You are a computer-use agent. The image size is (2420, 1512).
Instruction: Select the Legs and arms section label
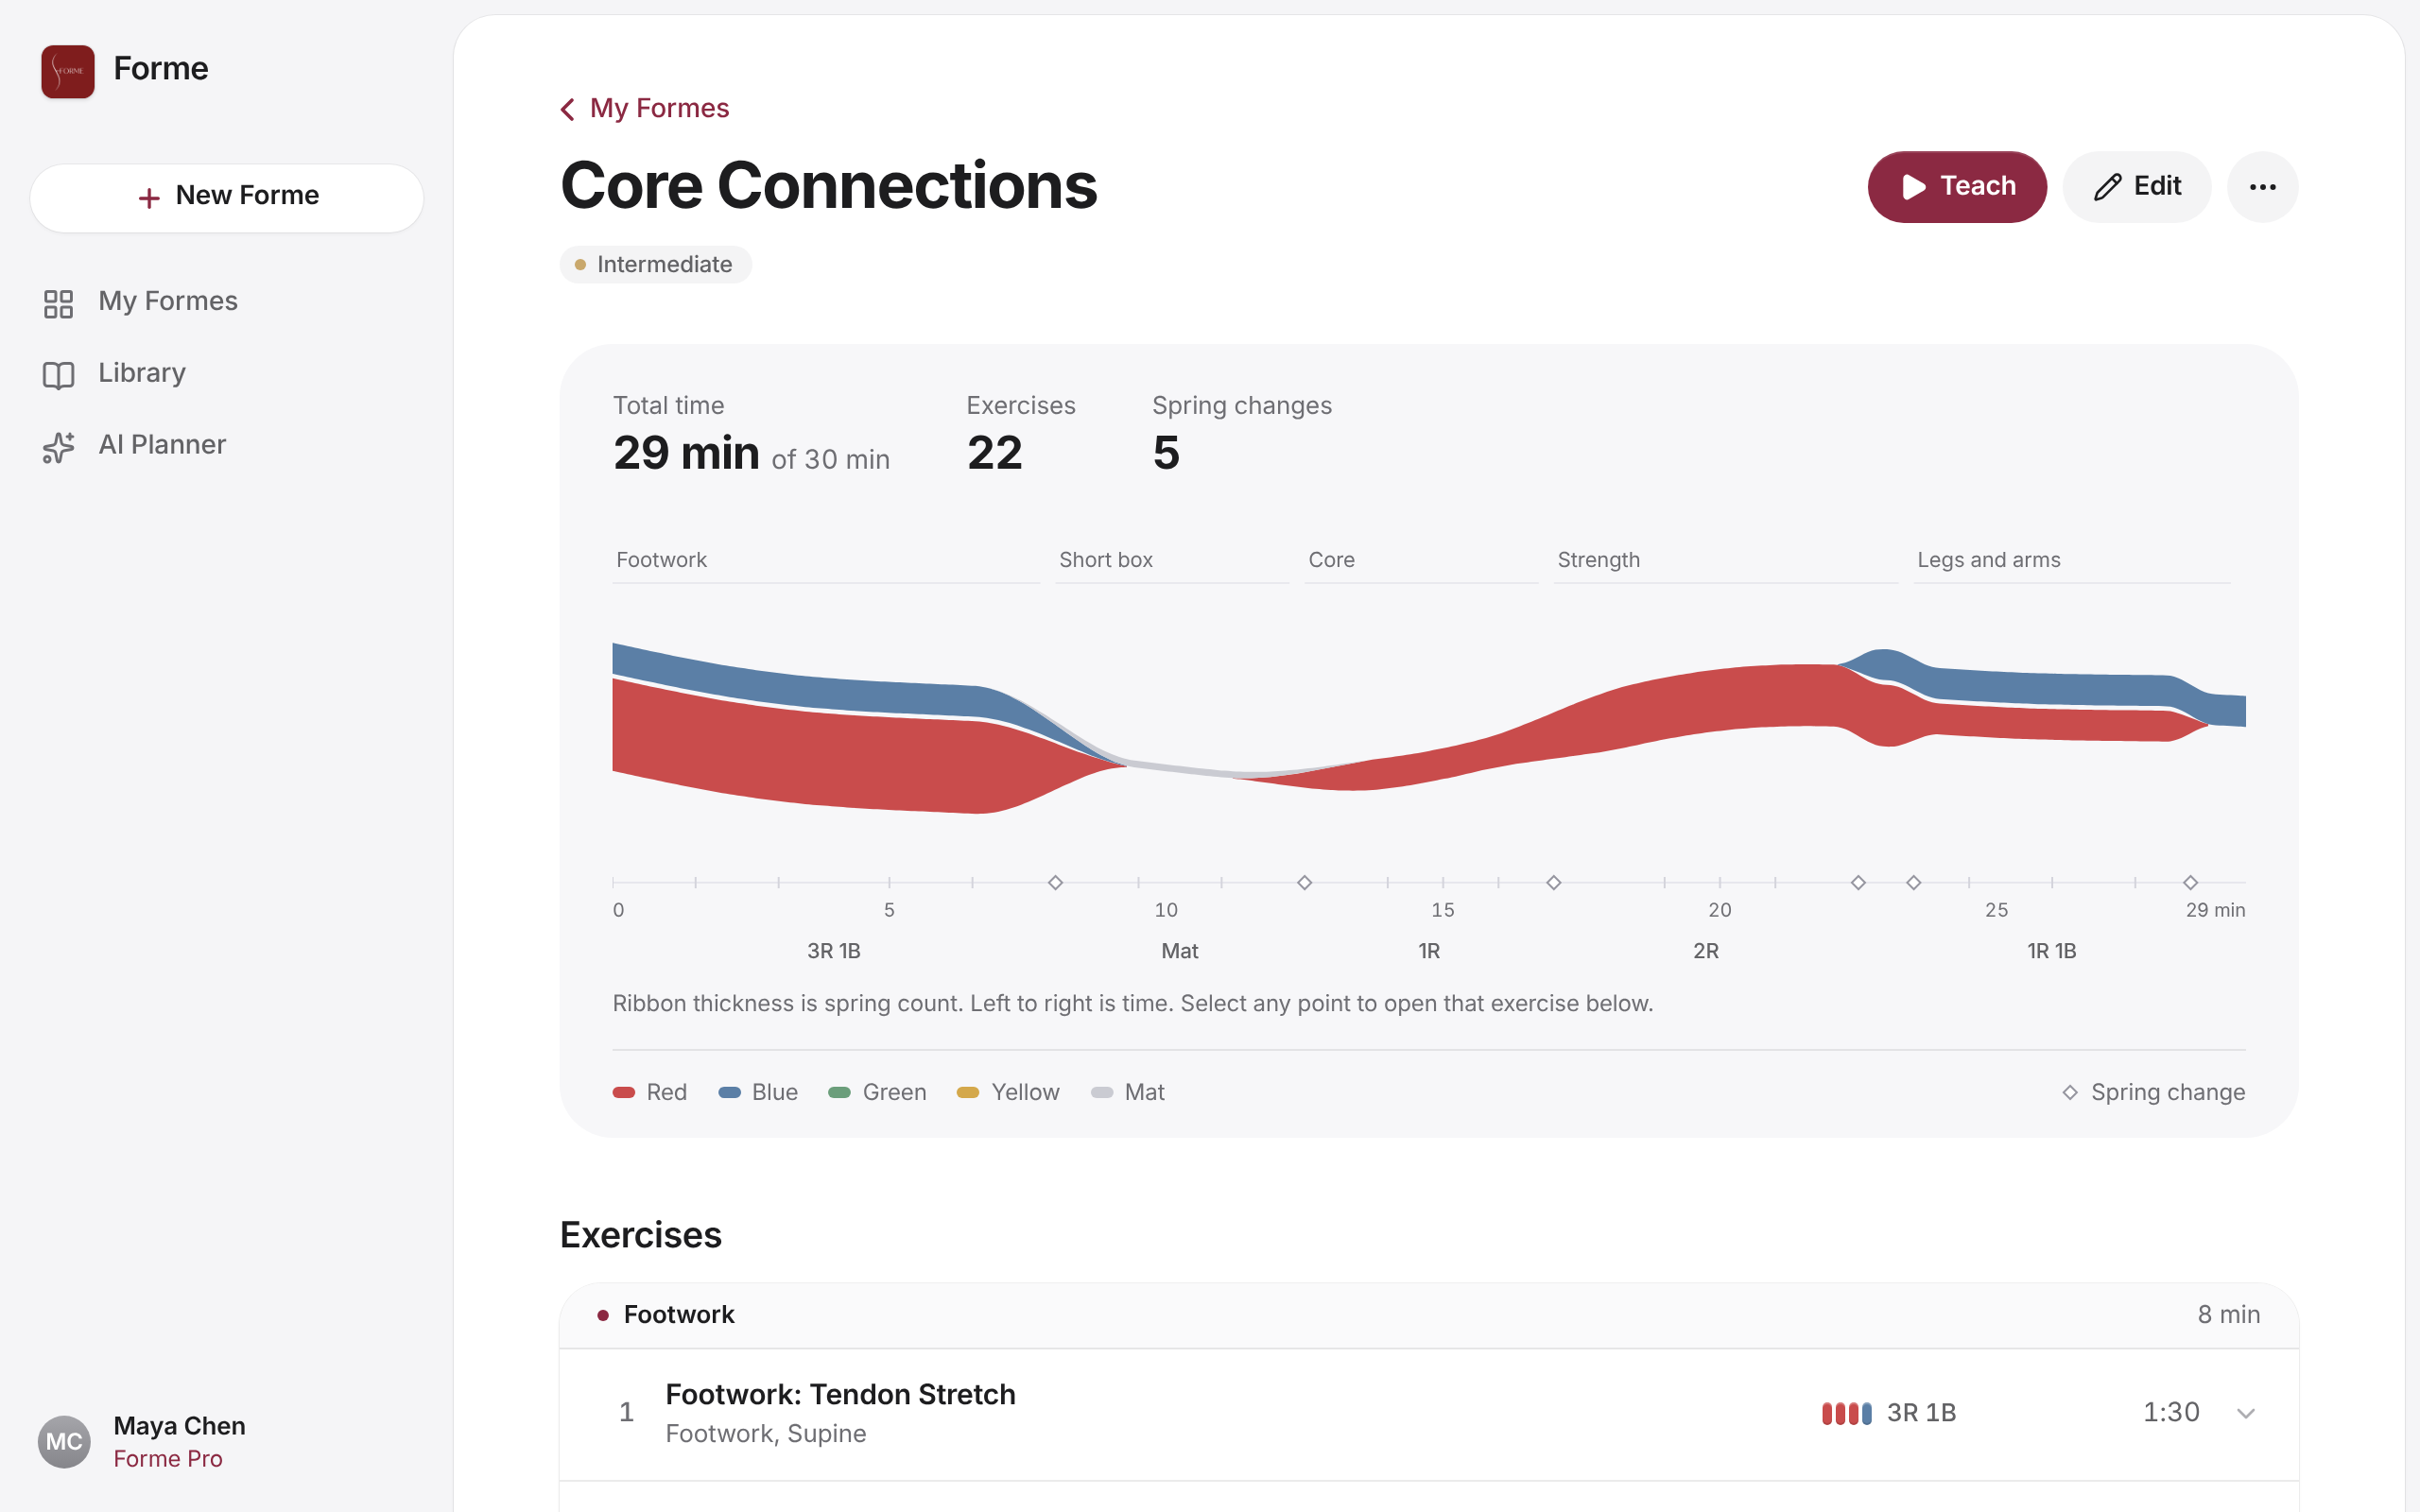(x=1988, y=560)
